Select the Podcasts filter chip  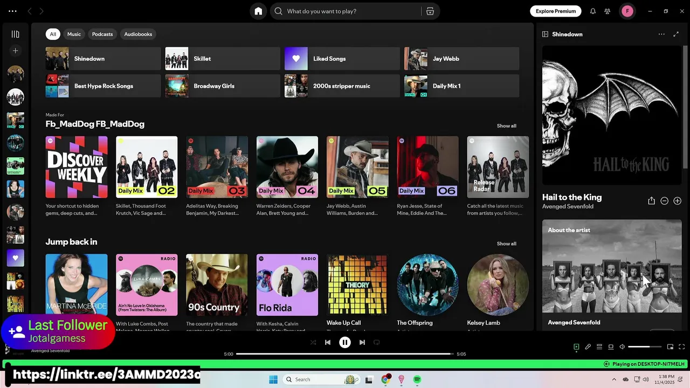(x=102, y=34)
